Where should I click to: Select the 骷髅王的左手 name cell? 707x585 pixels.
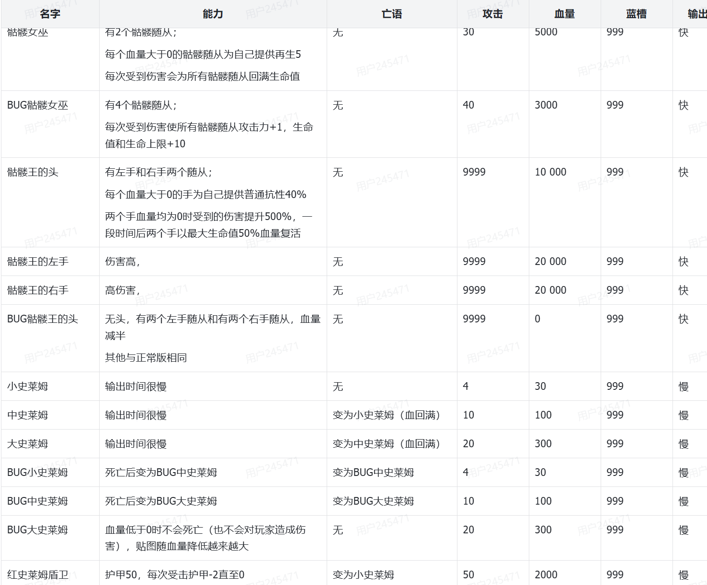tap(38, 262)
